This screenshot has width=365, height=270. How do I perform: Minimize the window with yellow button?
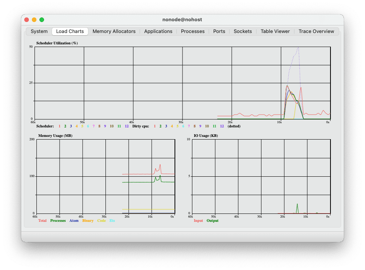[34, 20]
